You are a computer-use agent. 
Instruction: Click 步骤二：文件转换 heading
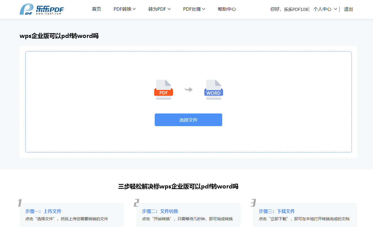pos(160,211)
